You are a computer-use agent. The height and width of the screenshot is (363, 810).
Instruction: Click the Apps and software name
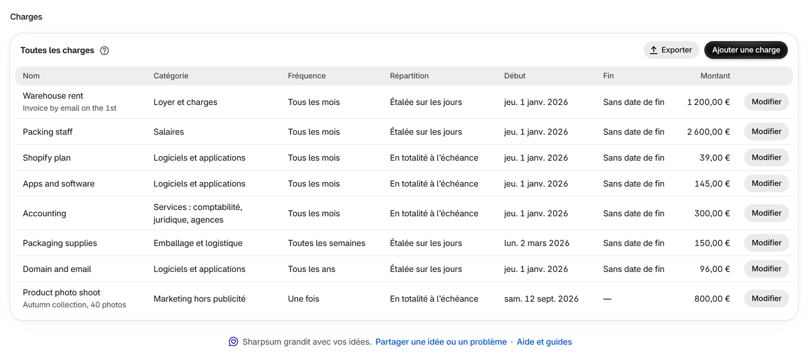pyautogui.click(x=59, y=184)
